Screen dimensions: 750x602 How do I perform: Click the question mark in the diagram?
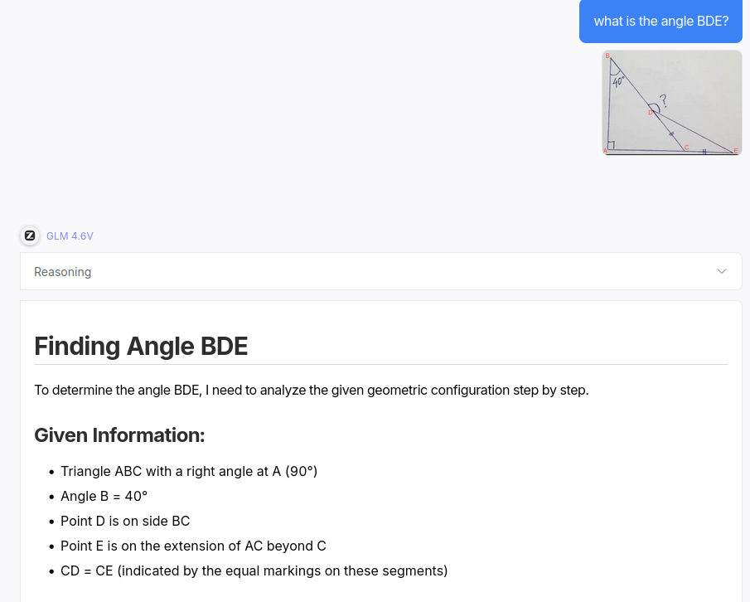(663, 100)
